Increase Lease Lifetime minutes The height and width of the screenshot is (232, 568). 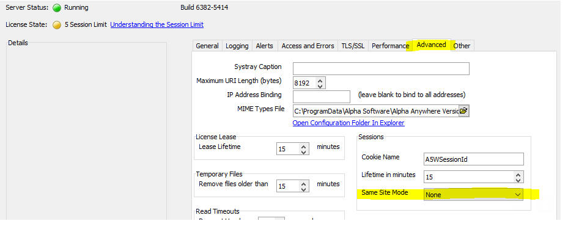click(304, 147)
